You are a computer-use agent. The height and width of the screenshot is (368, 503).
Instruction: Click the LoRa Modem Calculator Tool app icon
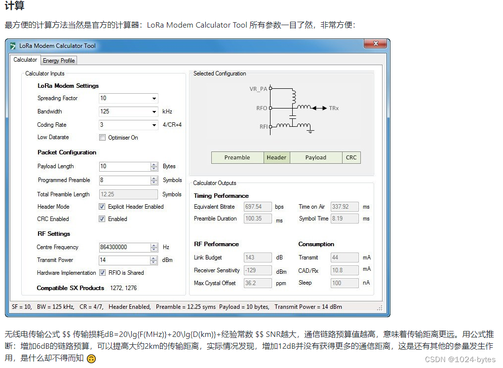13,46
